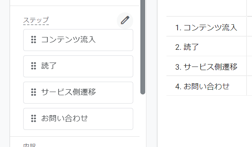Click the settings panel vertical scrollbar
252x147 pixels.
[143, 47]
